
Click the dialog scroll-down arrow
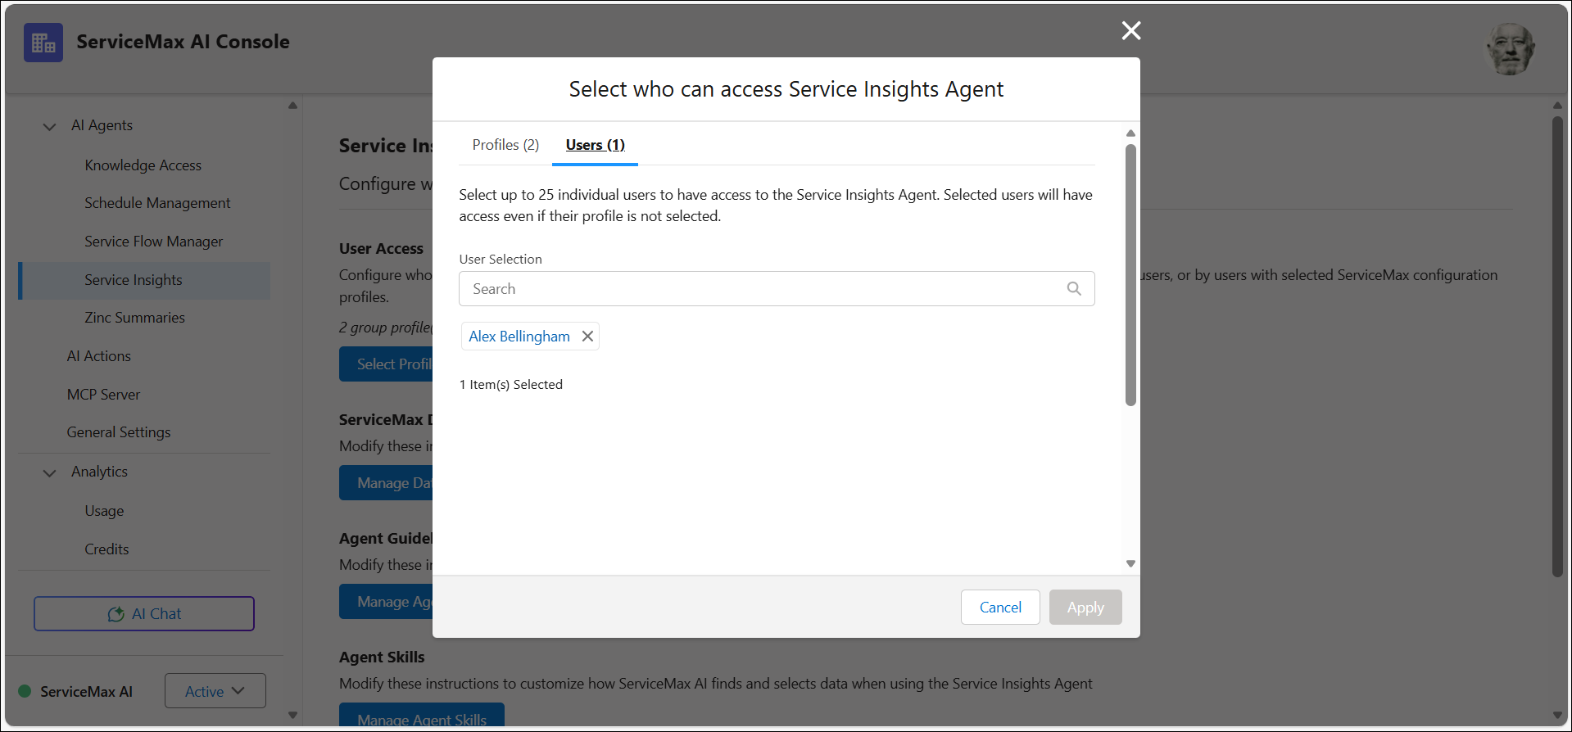click(1130, 563)
